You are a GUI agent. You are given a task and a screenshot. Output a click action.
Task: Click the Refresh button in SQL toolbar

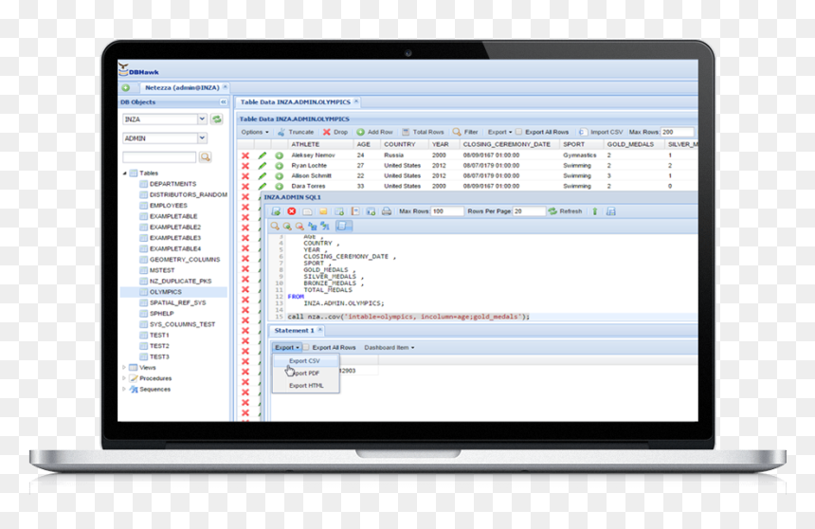(565, 211)
